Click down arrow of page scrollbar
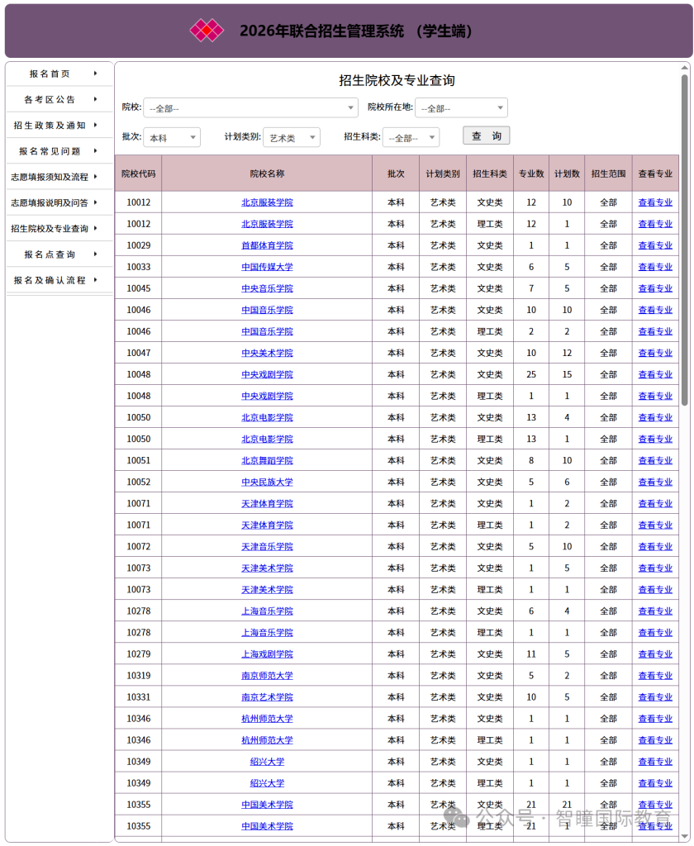This screenshot has height=846, width=694. click(x=685, y=838)
